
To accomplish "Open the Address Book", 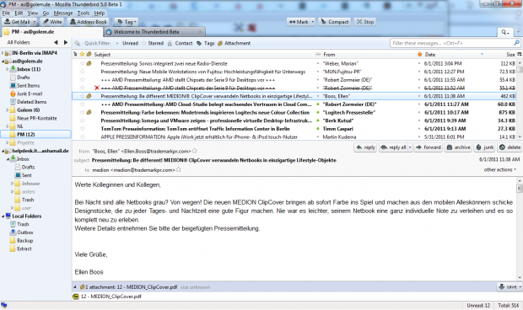I will tap(88, 22).
